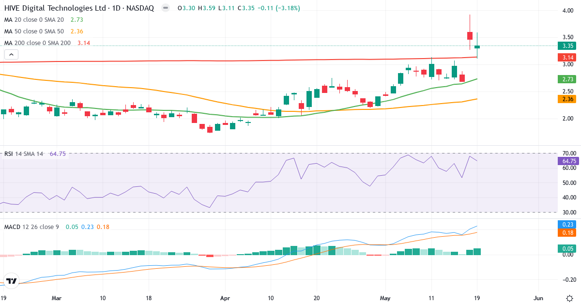The height and width of the screenshot is (305, 581).
Task: Click the MA 50 value 2.36 in legend
Action: coord(77,31)
